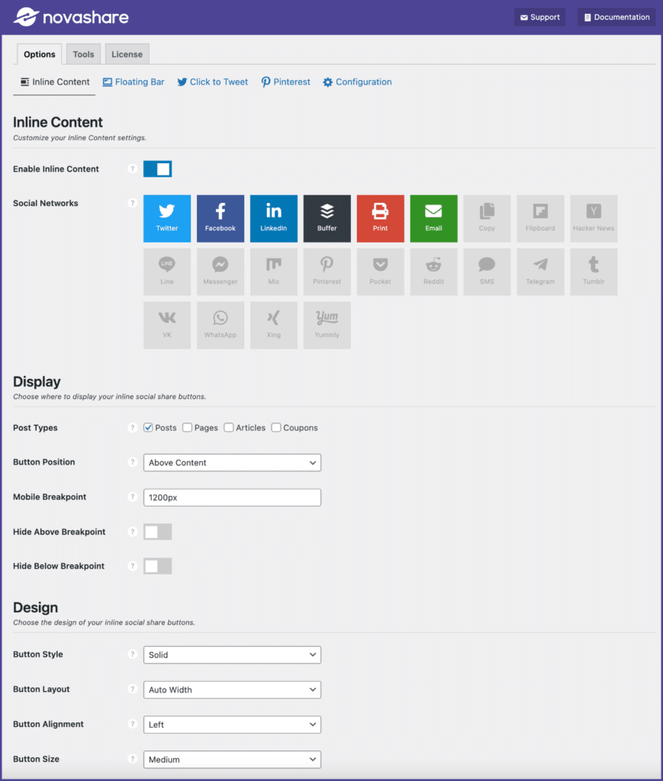Viewport: 663px width, 781px height.
Task: Toggle Enable Inline Content switch
Action: [x=158, y=169]
